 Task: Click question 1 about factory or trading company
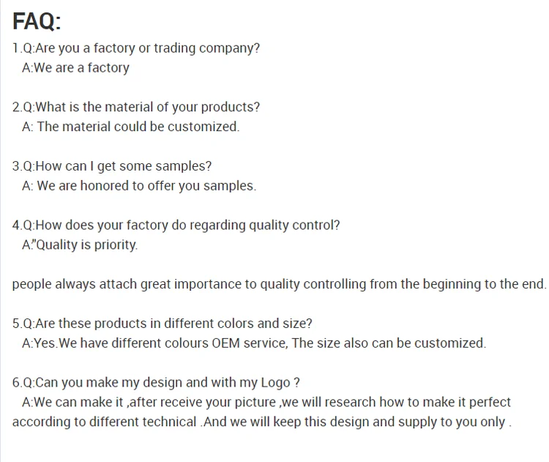click(x=136, y=48)
